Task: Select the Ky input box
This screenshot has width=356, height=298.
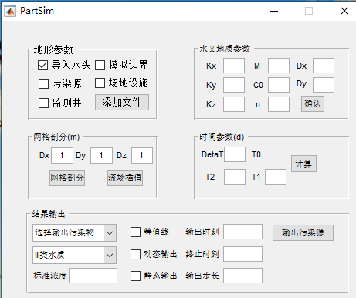Action: pos(234,85)
